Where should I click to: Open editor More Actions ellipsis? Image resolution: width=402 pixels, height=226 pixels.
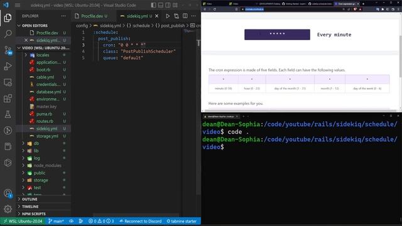pyautogui.click(x=193, y=16)
